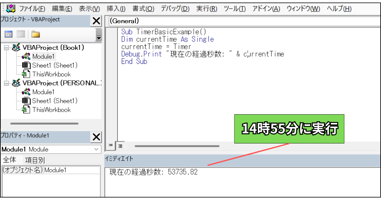Click the Debug.Print code line

tap(203, 54)
